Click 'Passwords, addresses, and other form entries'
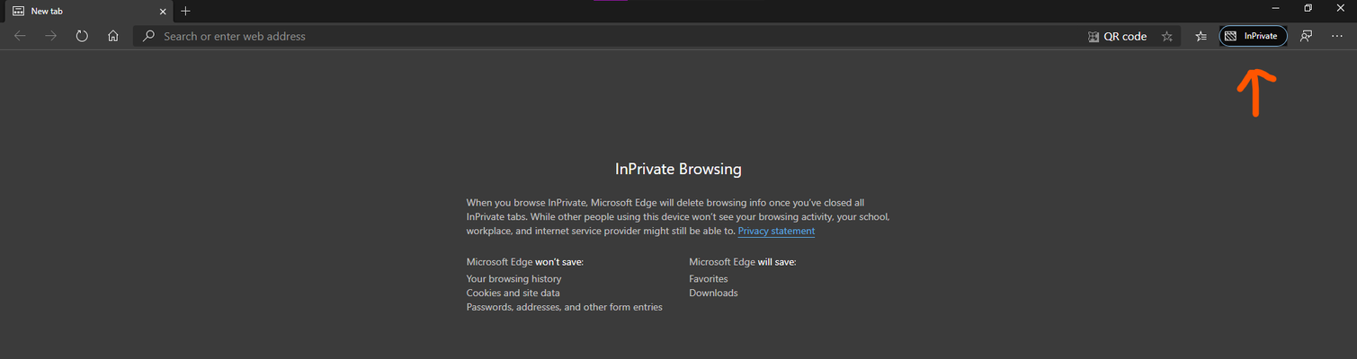 tap(564, 307)
